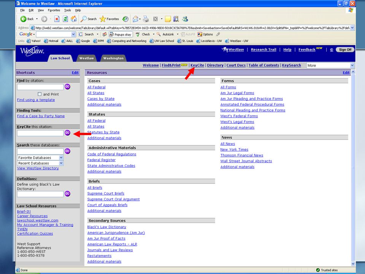Open the Mail icon dropdown arrow
The height and width of the screenshot is (274, 365).
tap(140, 19)
